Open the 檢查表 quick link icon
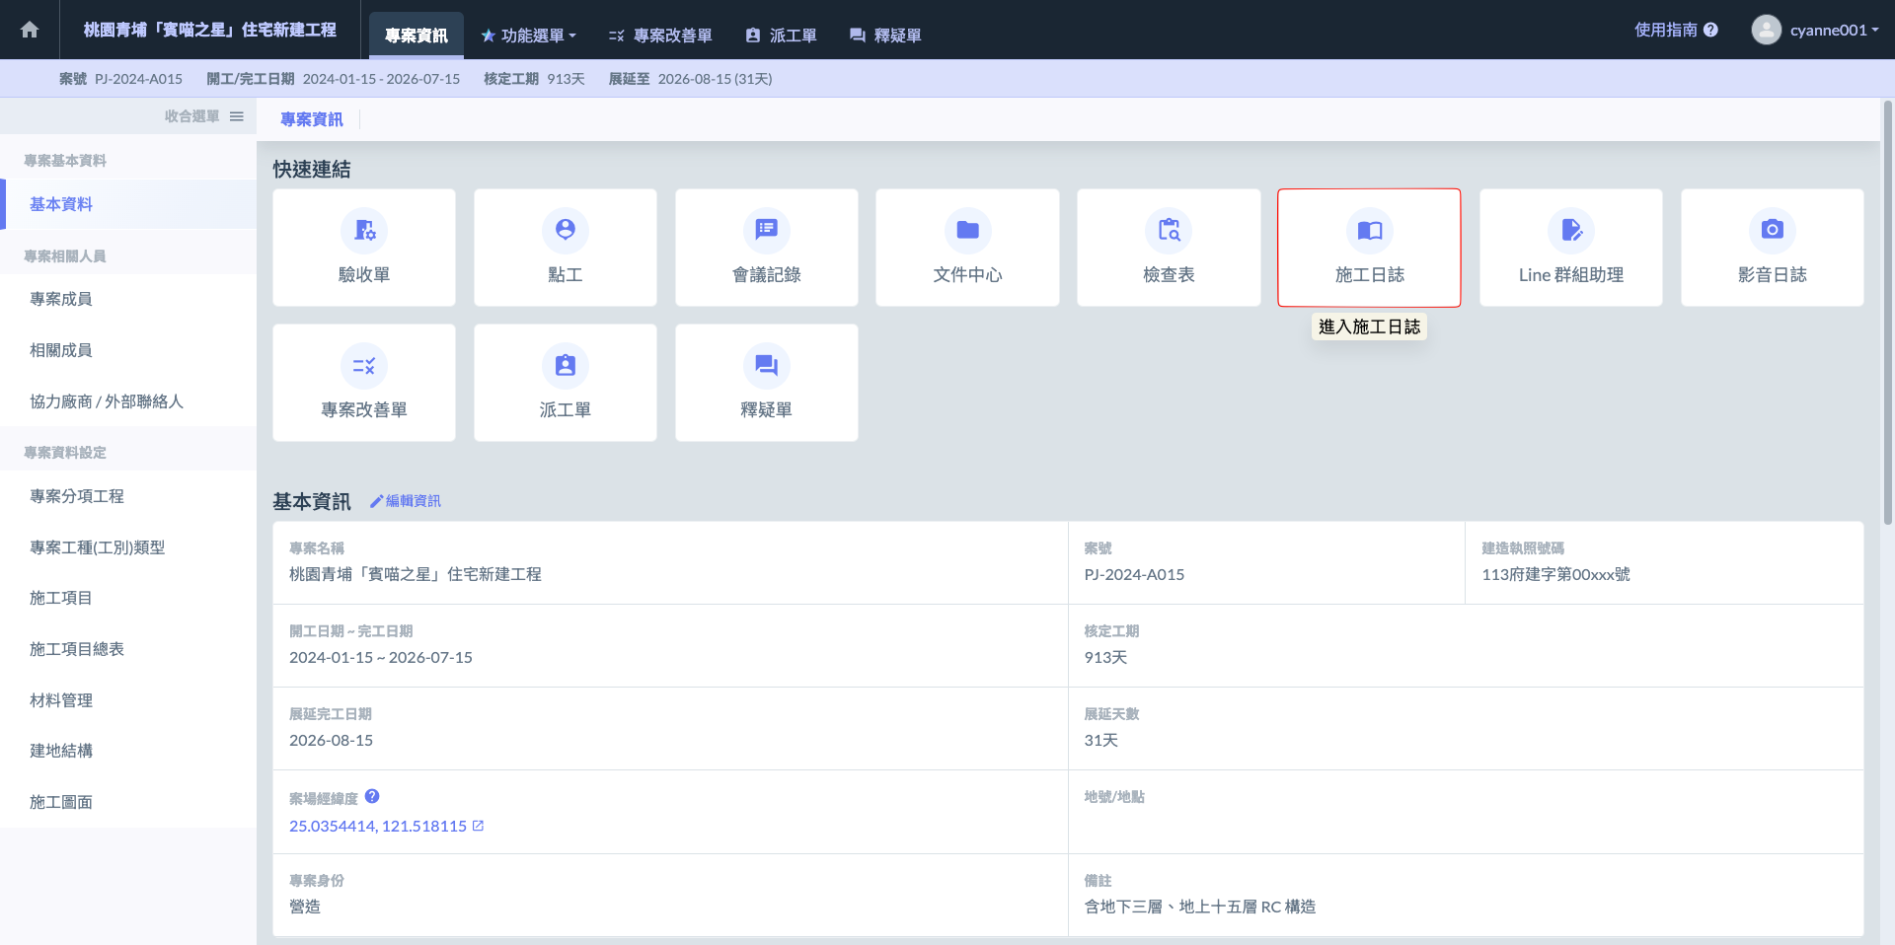The width and height of the screenshot is (1895, 945). tap(1169, 230)
